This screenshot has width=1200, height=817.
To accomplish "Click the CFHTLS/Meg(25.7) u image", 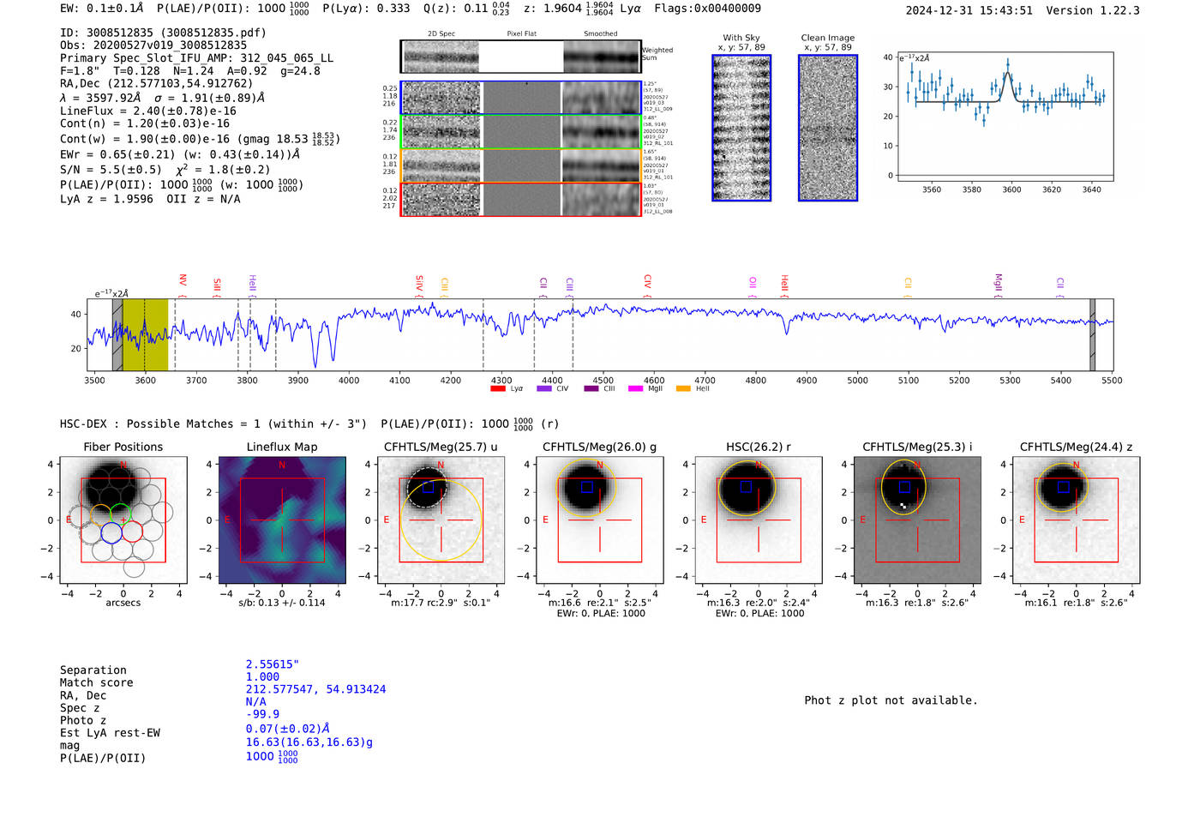I will pos(441,520).
